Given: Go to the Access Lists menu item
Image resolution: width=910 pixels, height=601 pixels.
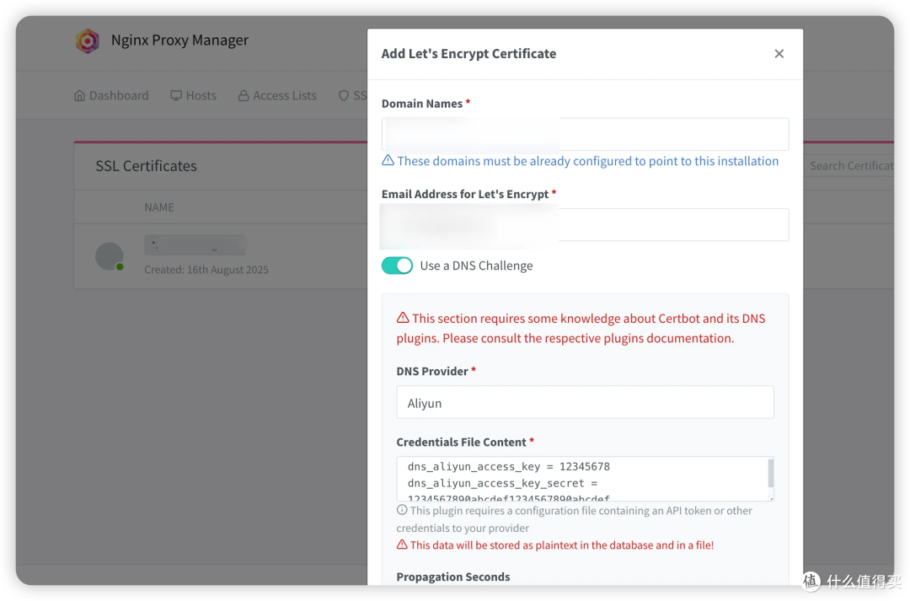Looking at the screenshot, I should pos(284,96).
